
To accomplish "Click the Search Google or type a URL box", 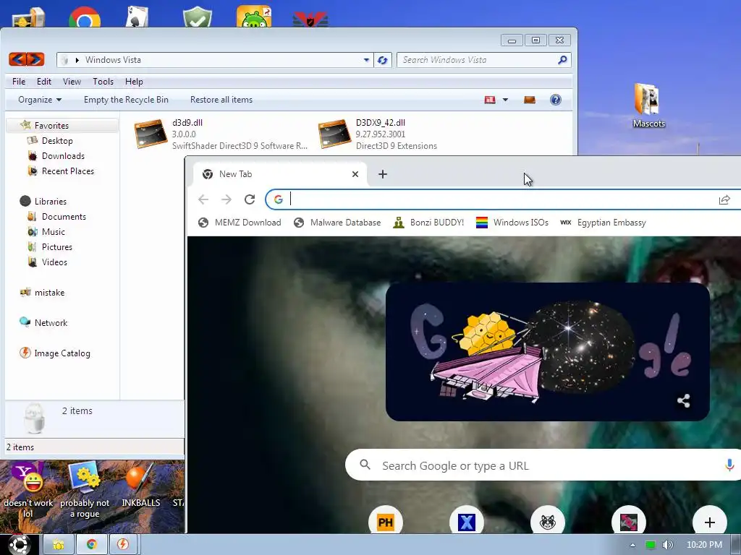I will [543, 465].
